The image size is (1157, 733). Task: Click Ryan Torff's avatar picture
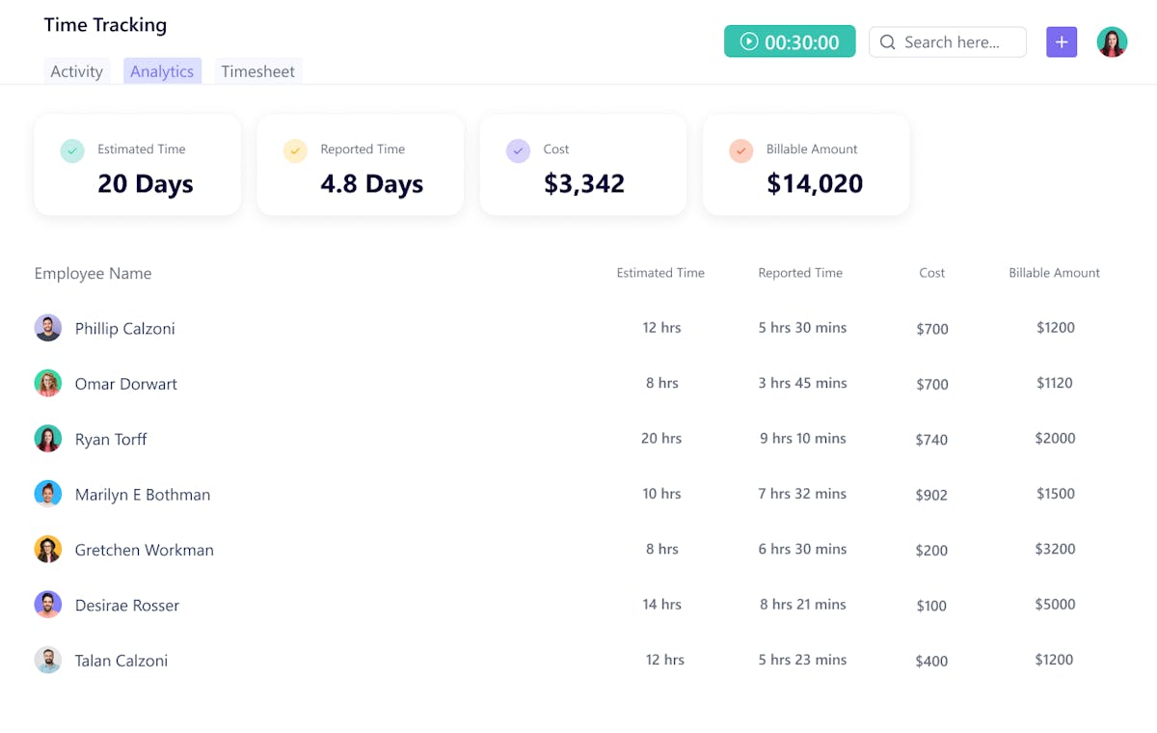click(47, 438)
